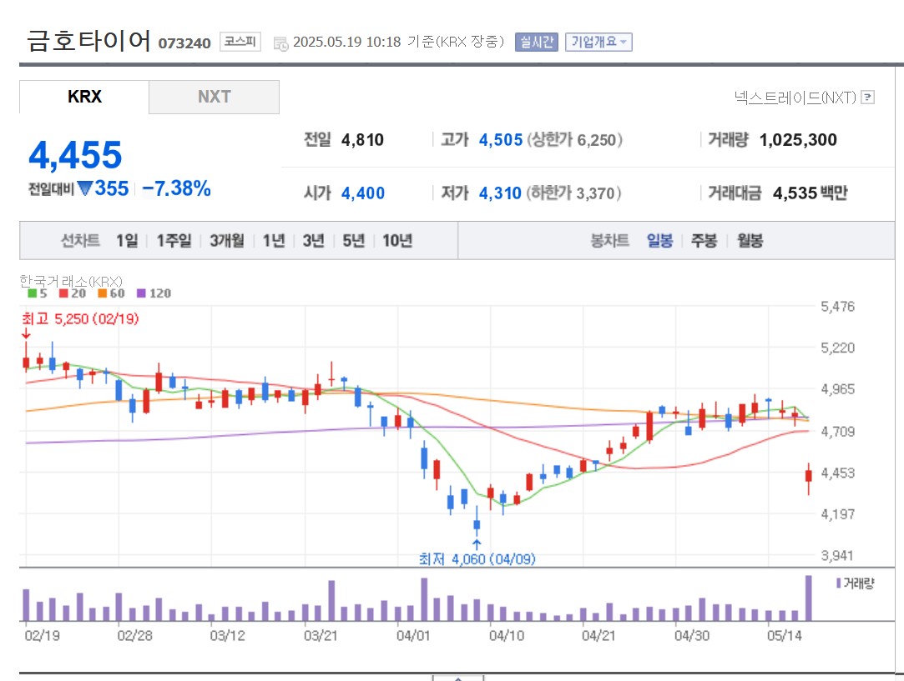Screen dimensions: 904x681
Task: Click the clock icon before the timestamp
Action: (280, 43)
